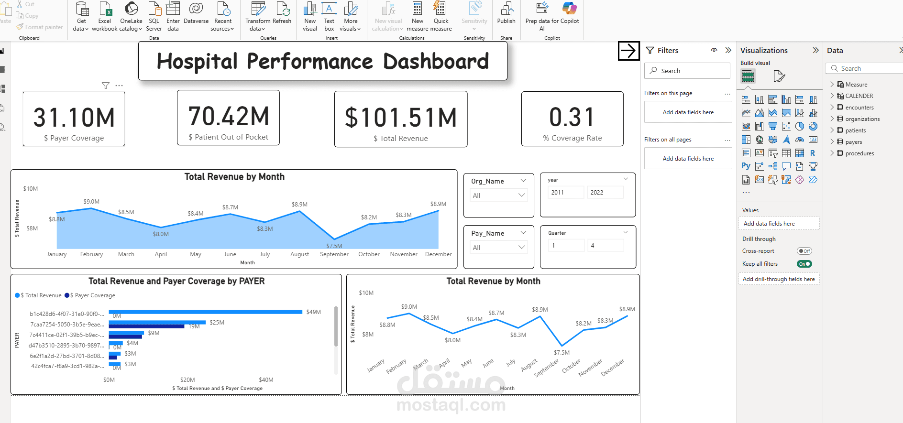Choose the matrix visual icon

pyautogui.click(x=799, y=153)
